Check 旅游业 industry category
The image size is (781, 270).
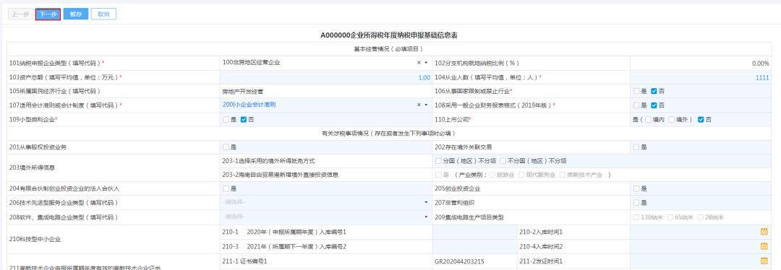(x=492, y=175)
